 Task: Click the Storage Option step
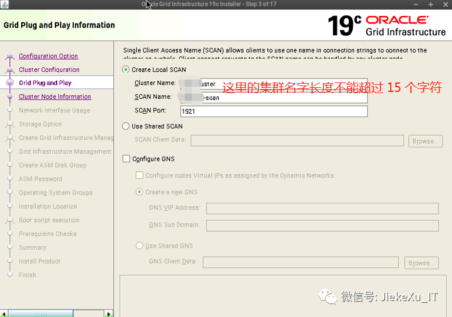click(x=40, y=124)
